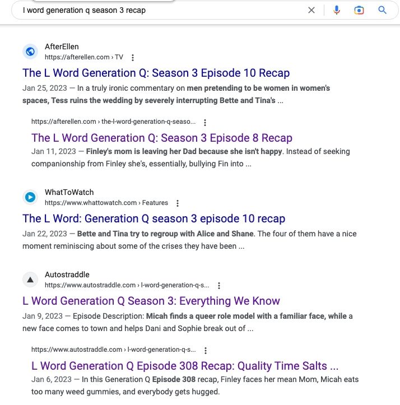
Task: Open Episode 308 Recap: Quality Time Salts link
Action: click(185, 366)
